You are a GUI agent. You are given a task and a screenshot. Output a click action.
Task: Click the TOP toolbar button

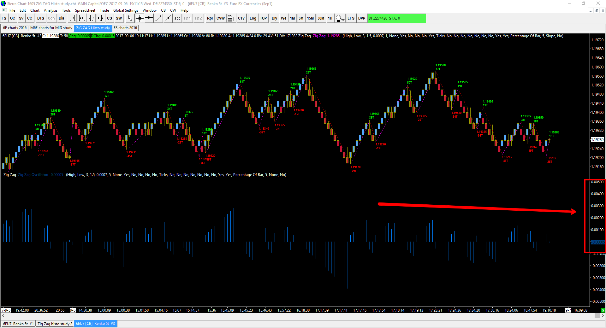click(264, 18)
